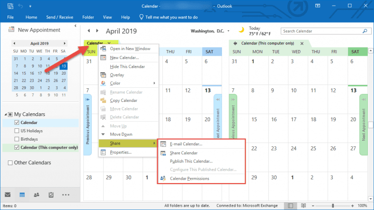Uncheck the Calendar checkbox under My Calendars

click(x=18, y=123)
